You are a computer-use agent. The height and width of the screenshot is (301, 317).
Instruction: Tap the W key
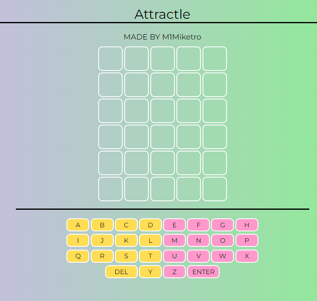click(x=222, y=256)
